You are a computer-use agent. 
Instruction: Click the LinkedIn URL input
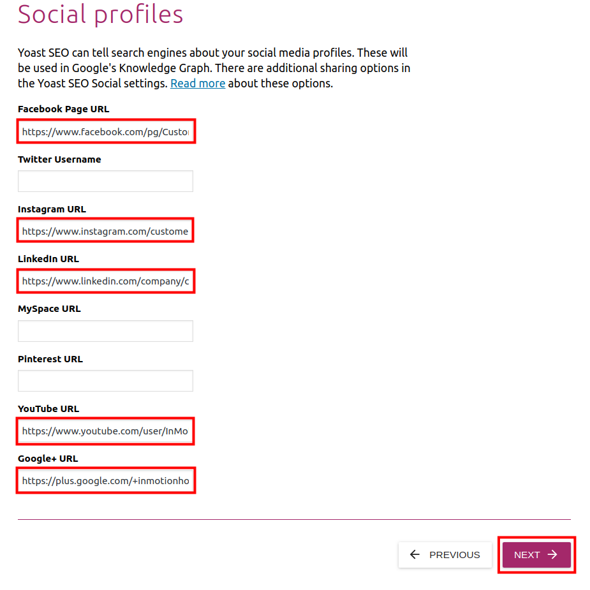(105, 281)
